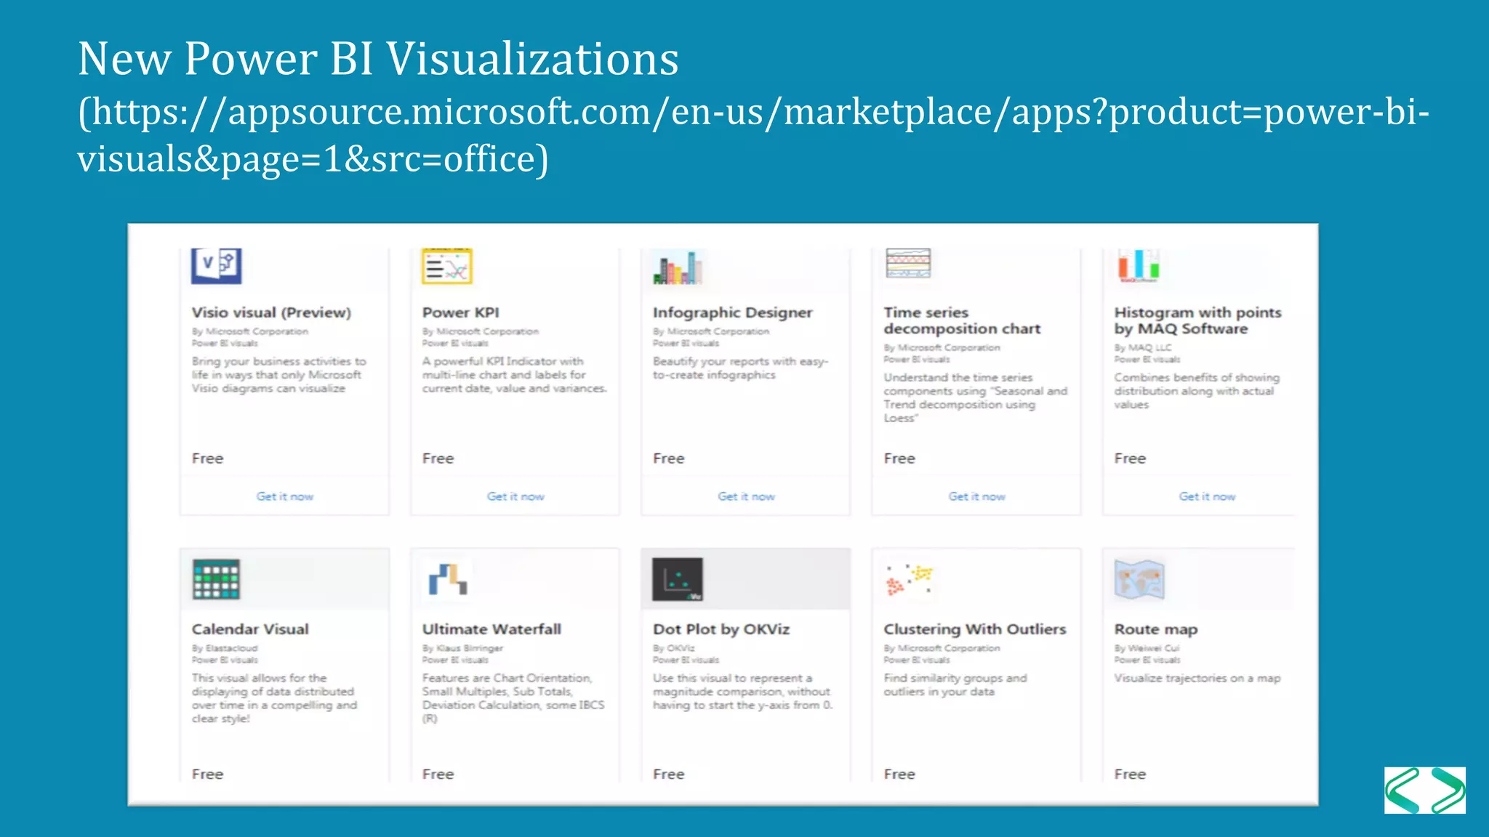Image resolution: width=1489 pixels, height=837 pixels.
Task: Open the Calendar Visual title
Action: point(250,629)
